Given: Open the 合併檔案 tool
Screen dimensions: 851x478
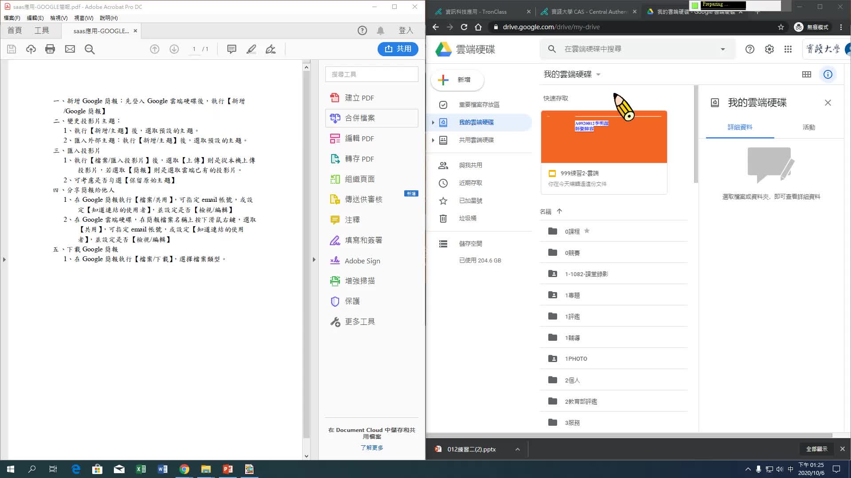Looking at the screenshot, I should [371, 118].
